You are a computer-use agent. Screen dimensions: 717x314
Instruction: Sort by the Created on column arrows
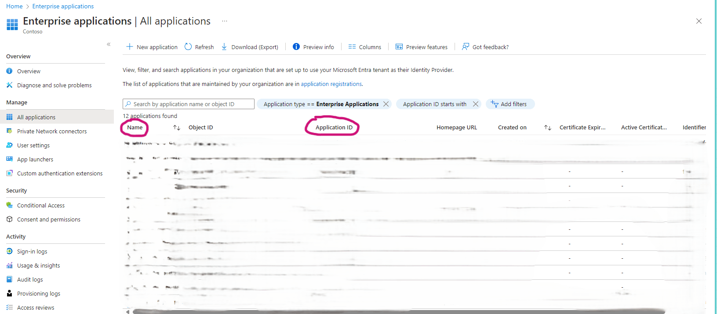548,128
